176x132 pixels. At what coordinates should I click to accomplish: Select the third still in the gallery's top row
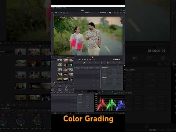point(71,60)
